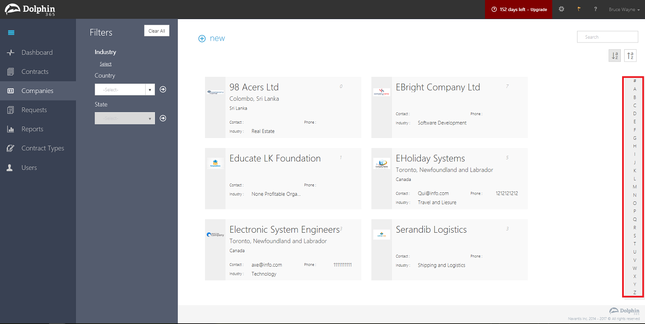This screenshot has width=645, height=324.
Task: Click the Qui@info.com contact email
Action: pyautogui.click(x=433, y=194)
